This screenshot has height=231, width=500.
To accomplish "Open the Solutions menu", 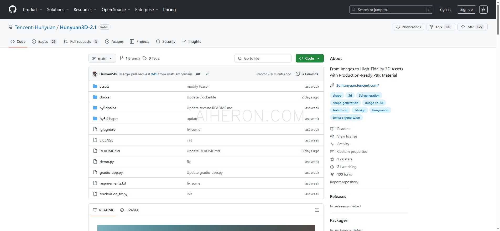I will click(58, 9).
